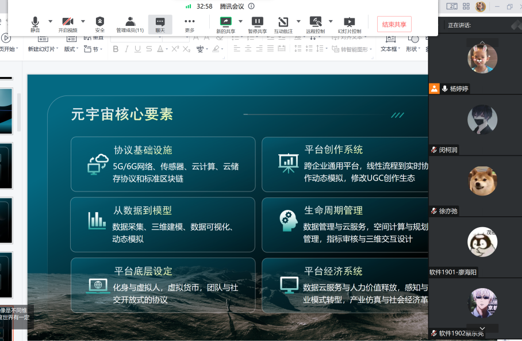Expand video options arrow beside 开启视频
522x341 pixels.
(x=83, y=21)
